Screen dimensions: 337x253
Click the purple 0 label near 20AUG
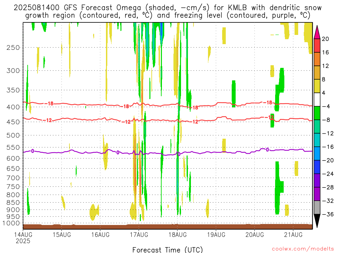(x=267, y=150)
